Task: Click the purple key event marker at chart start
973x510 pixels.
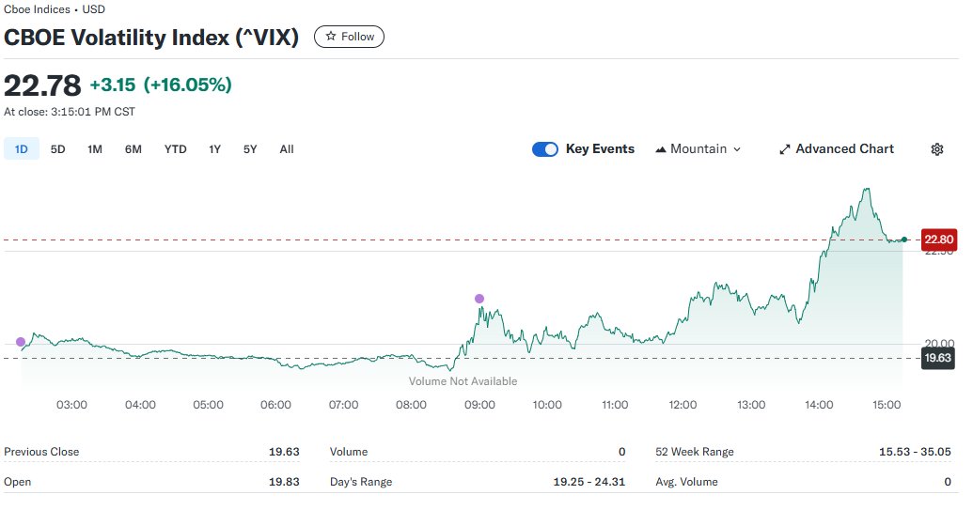Action: [x=21, y=342]
